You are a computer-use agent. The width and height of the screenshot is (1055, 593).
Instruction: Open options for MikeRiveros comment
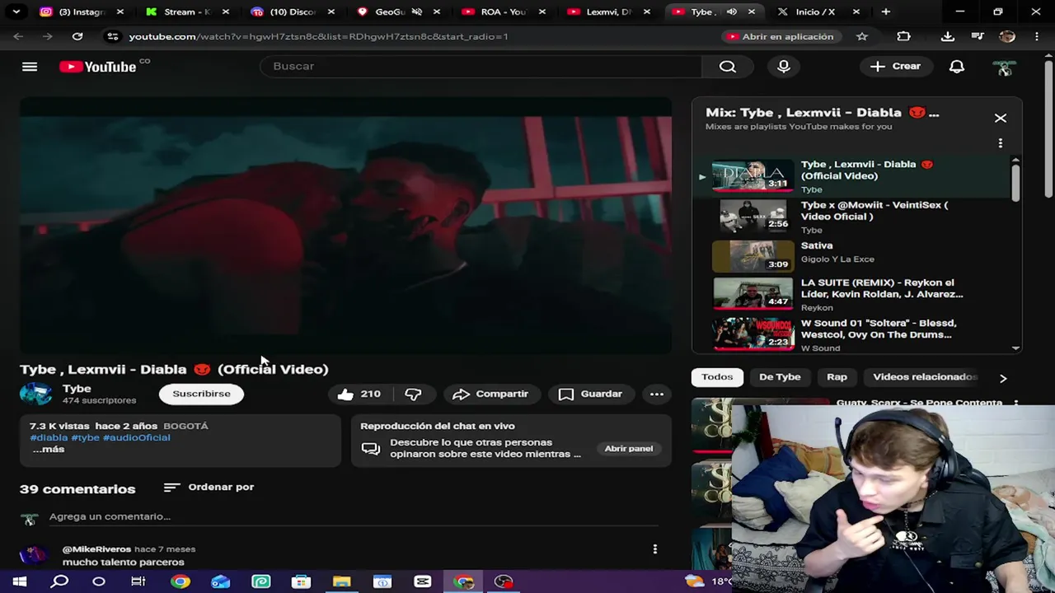click(655, 549)
